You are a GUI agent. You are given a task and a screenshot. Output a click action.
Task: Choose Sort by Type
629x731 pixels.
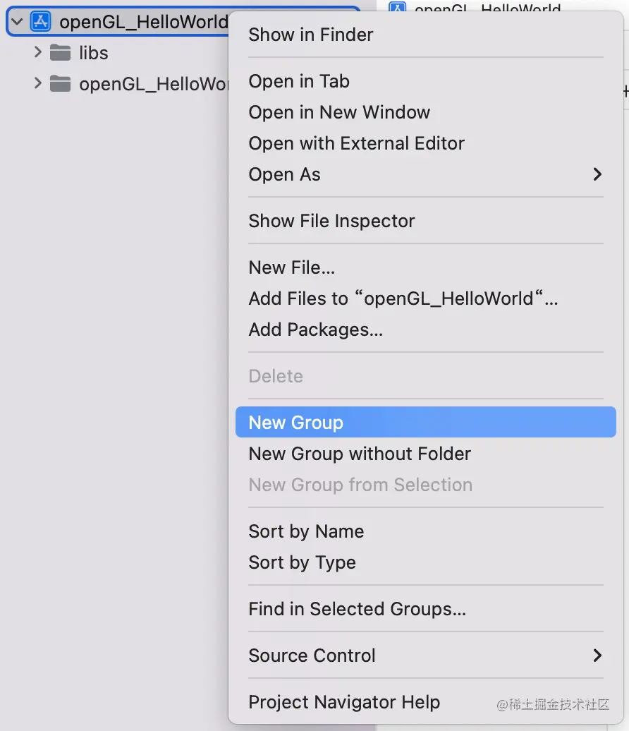point(426,562)
